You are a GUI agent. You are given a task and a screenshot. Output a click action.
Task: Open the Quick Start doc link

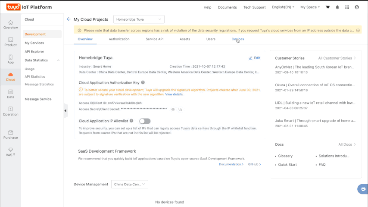pyautogui.click(x=287, y=164)
